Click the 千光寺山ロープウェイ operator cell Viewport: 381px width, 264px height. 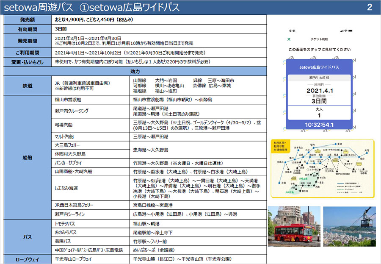tap(91, 259)
